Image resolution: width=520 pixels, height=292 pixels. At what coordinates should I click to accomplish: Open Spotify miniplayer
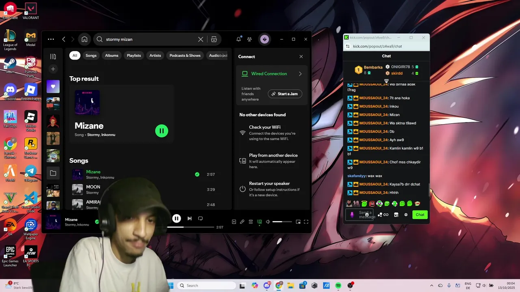tap(298, 222)
